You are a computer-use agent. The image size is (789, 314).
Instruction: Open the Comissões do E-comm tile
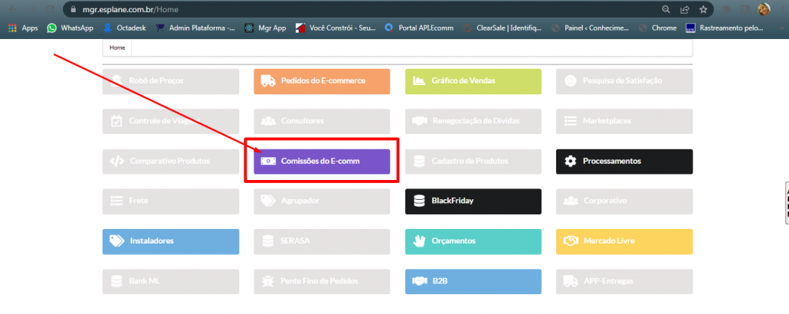(x=322, y=161)
